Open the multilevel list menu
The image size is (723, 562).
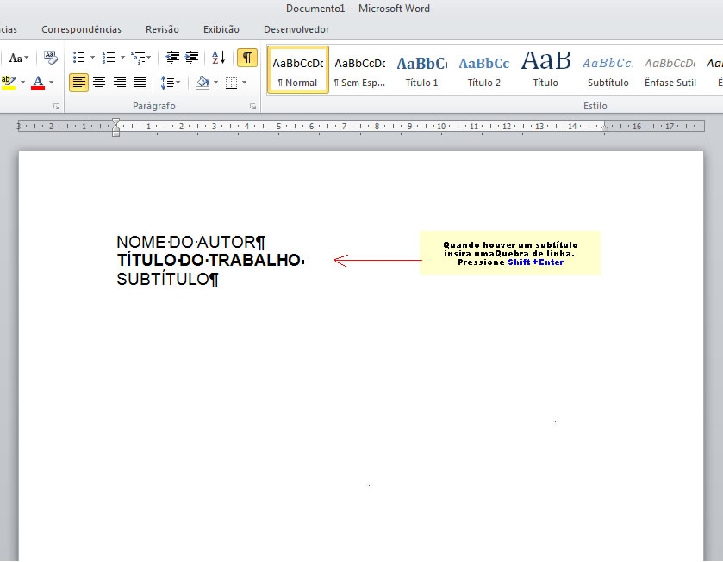pos(139,58)
